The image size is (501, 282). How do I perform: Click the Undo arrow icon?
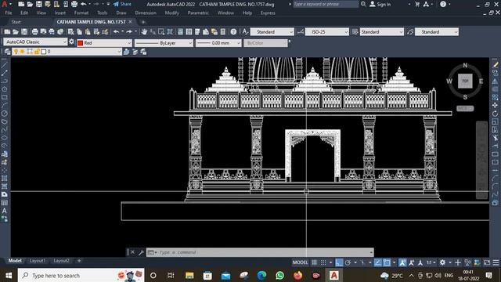pyautogui.click(x=117, y=32)
